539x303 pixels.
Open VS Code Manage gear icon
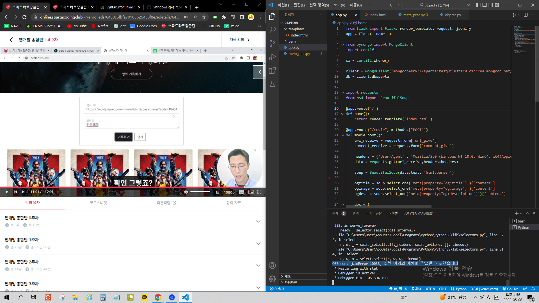272,279
